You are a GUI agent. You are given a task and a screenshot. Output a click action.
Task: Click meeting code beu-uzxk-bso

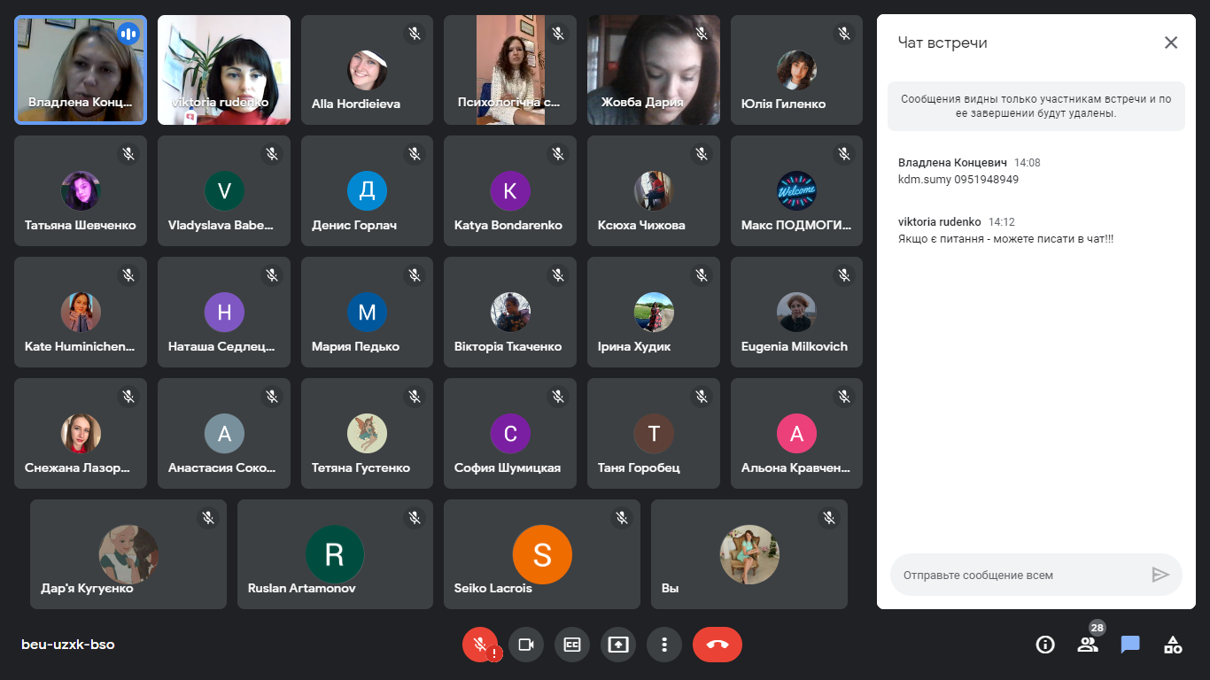click(68, 645)
